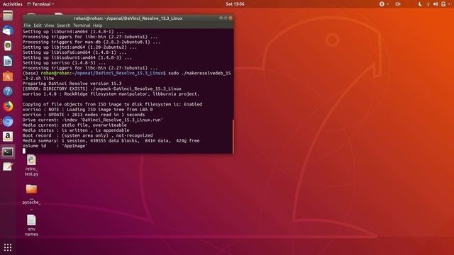This screenshot has width=454, height=255.
Task: Click the terminal vertical scrollbar
Action: point(233,136)
